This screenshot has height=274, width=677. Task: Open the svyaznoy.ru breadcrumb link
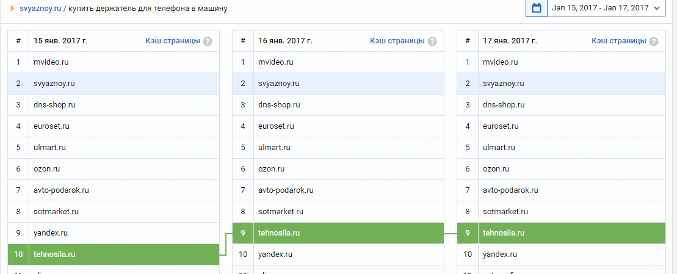[x=40, y=8]
